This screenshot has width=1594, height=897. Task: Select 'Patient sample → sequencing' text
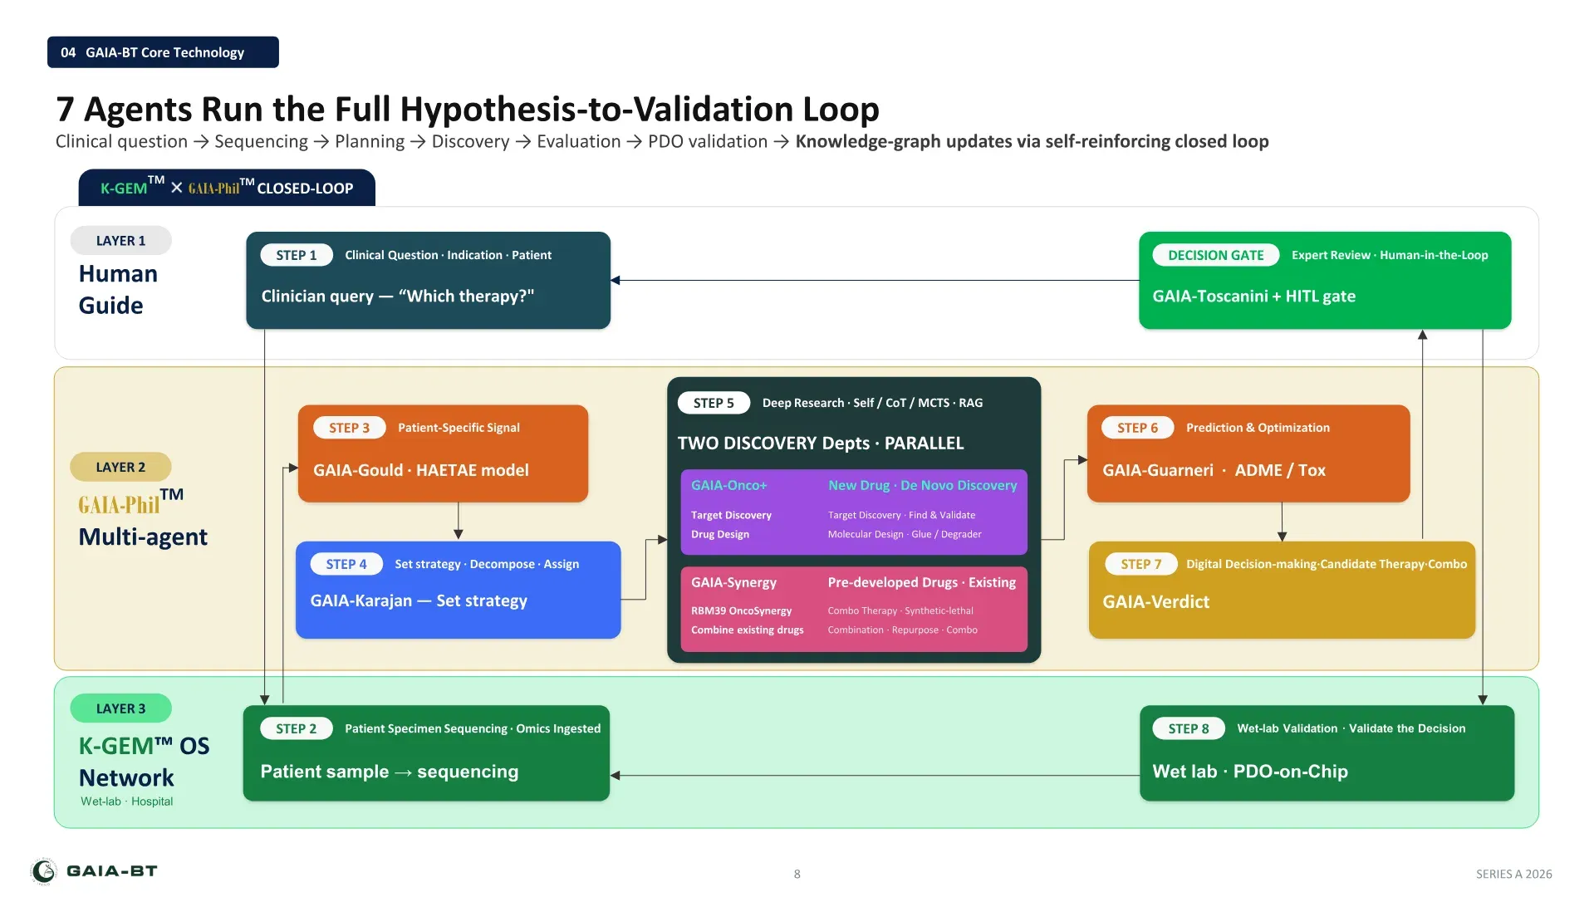tap(390, 772)
